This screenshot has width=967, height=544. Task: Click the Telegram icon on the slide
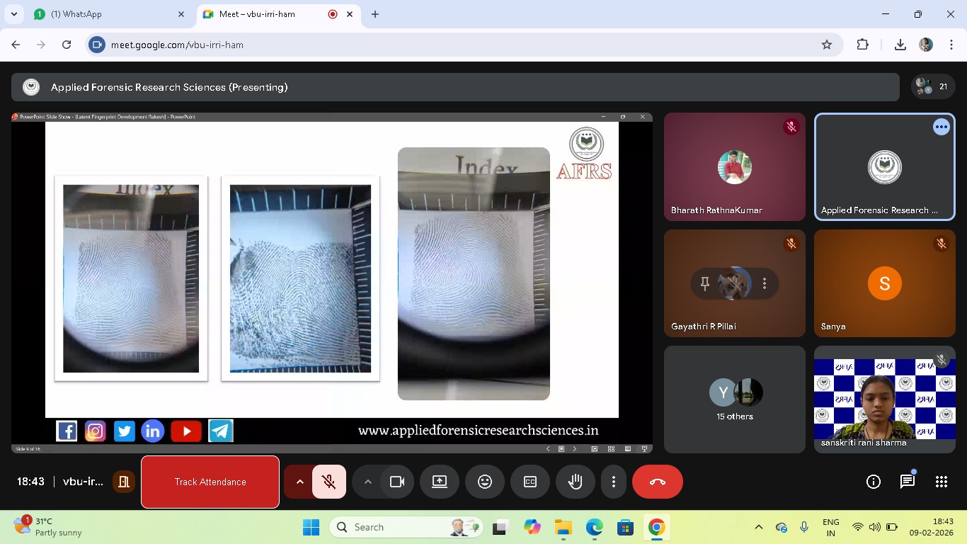(221, 431)
